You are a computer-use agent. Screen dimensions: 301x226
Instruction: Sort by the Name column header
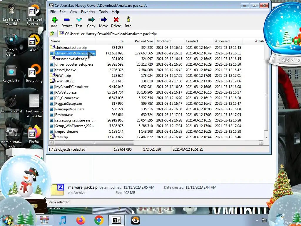point(72,41)
